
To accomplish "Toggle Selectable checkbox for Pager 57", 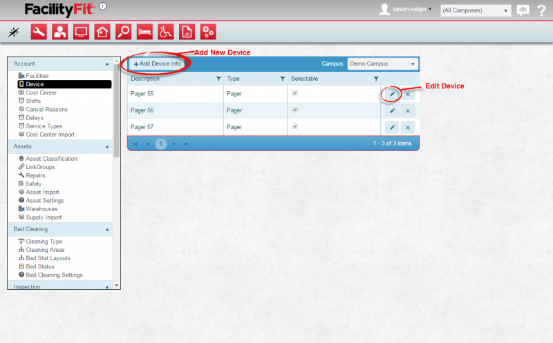I will (x=295, y=126).
